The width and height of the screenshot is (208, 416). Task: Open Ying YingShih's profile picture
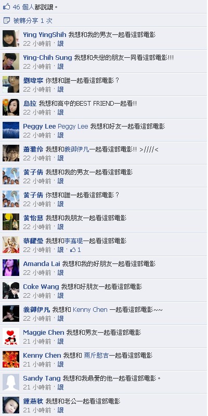point(11,39)
